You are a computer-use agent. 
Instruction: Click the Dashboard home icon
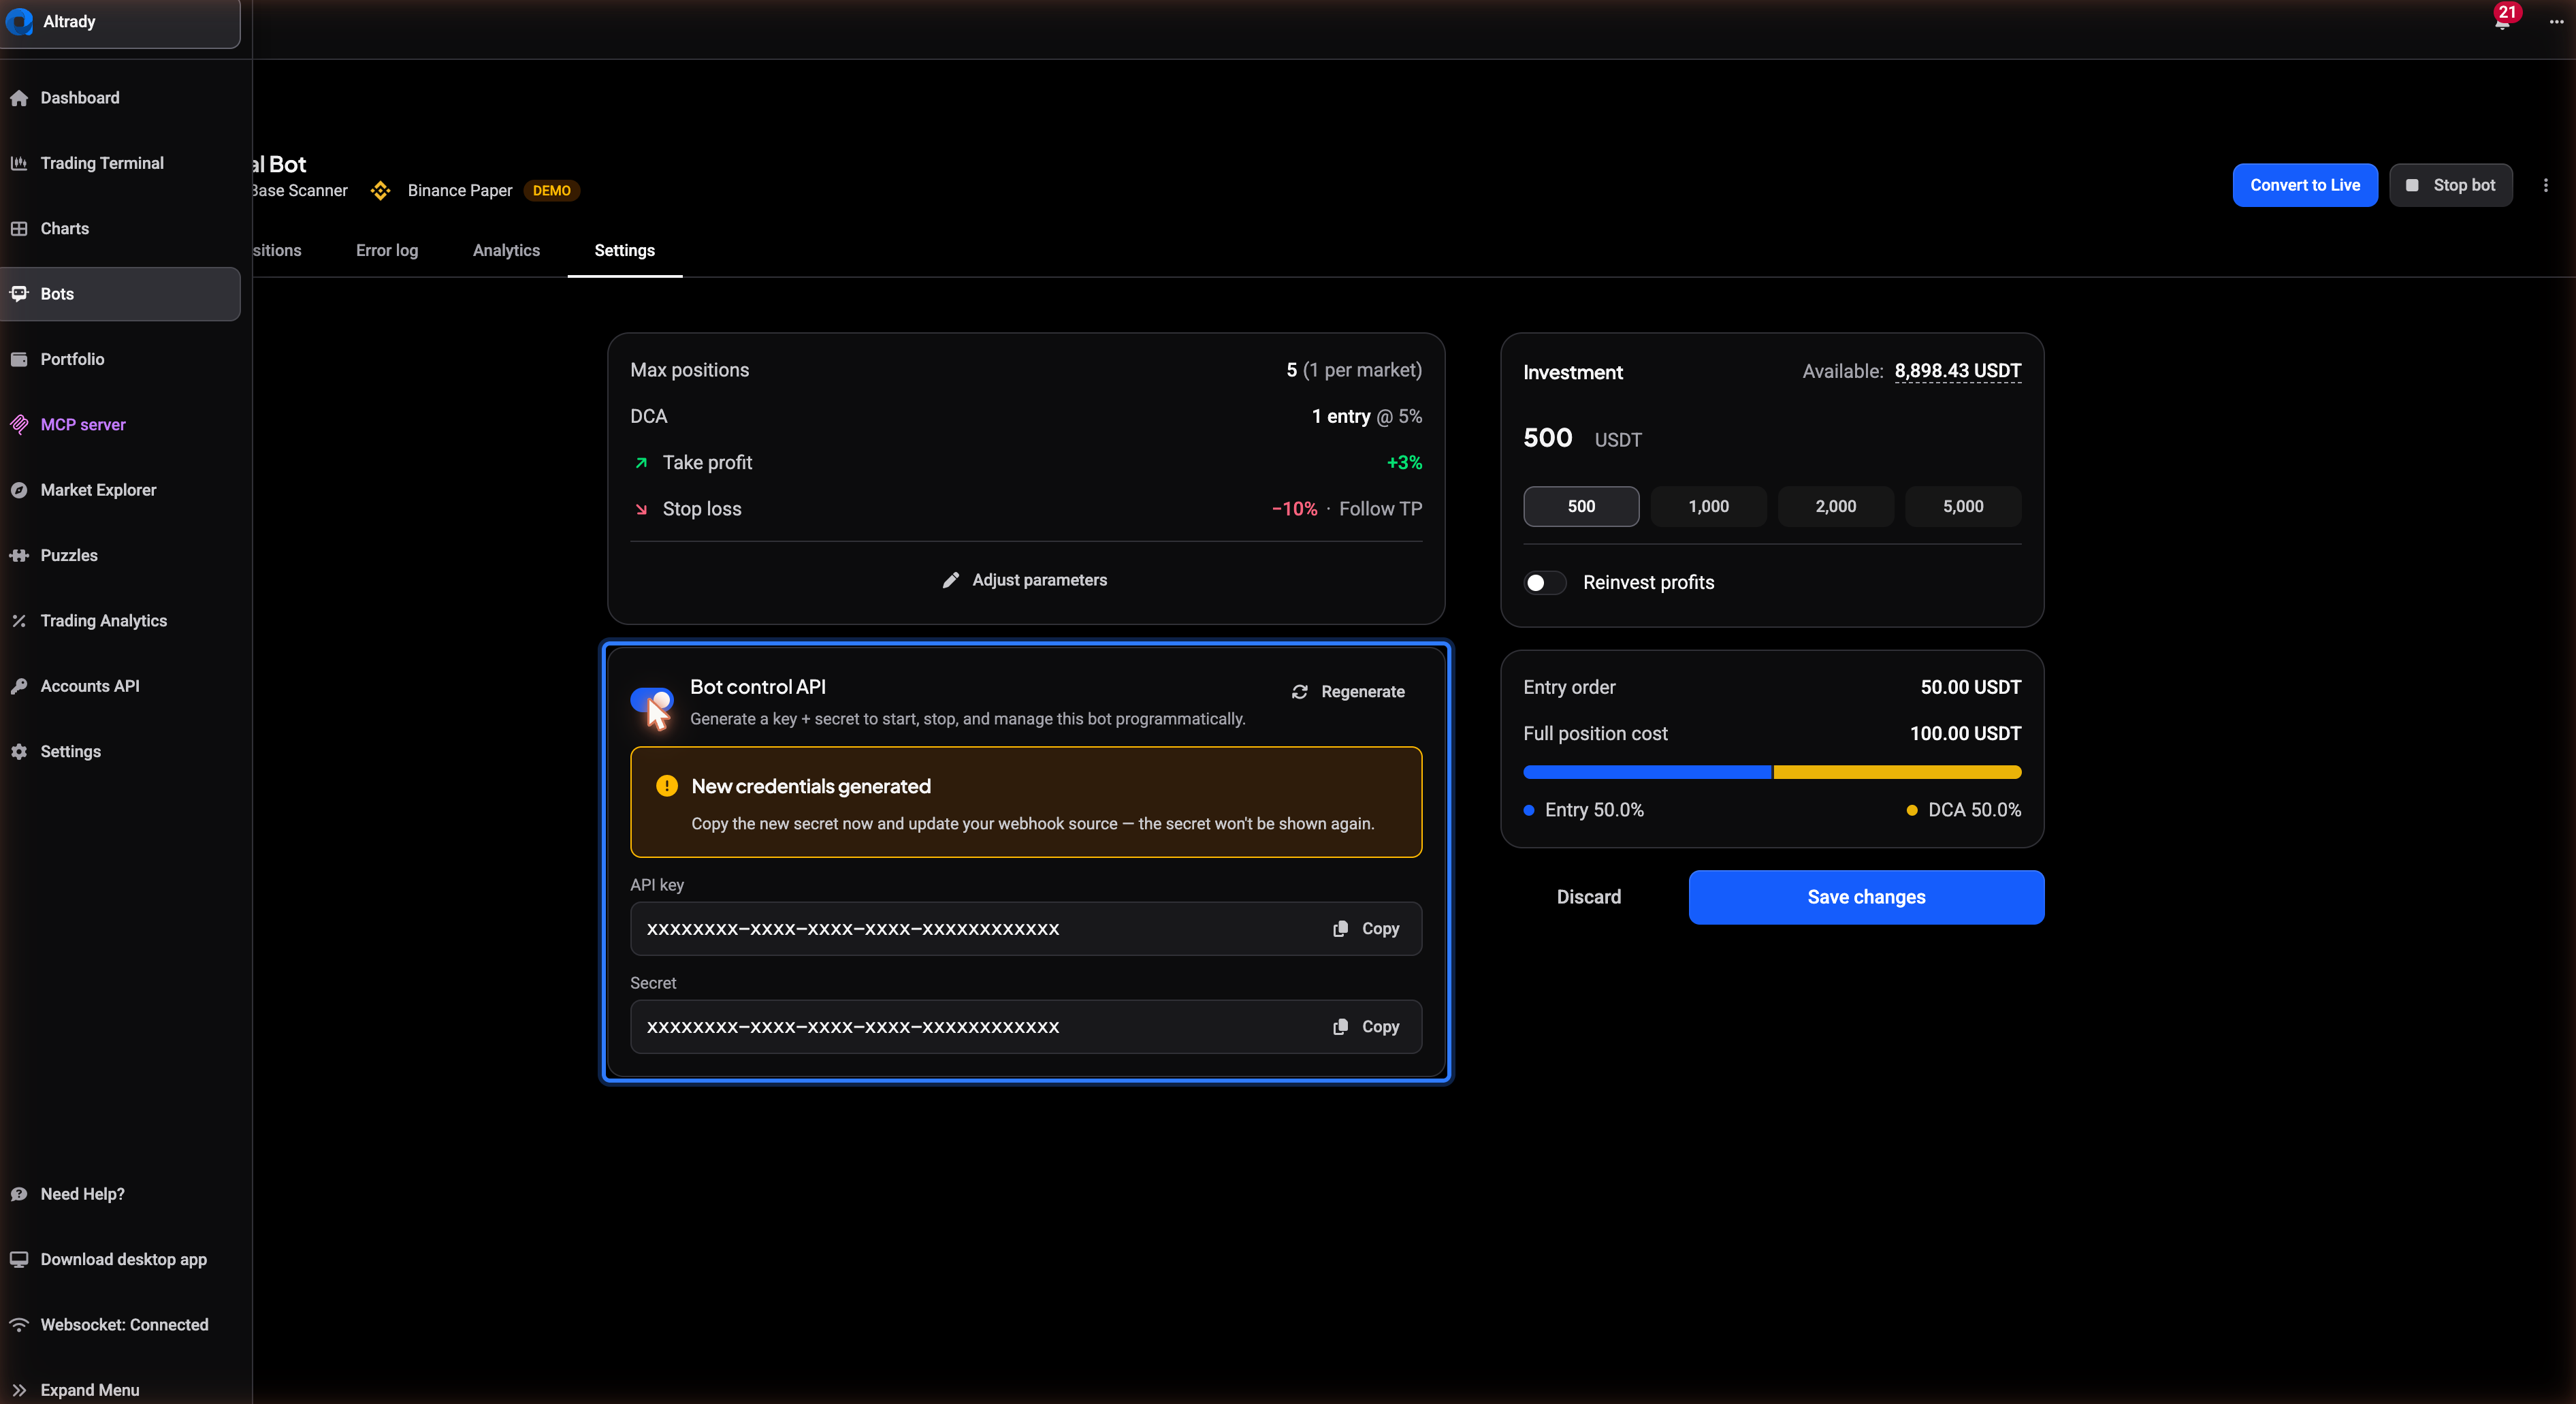(19, 98)
